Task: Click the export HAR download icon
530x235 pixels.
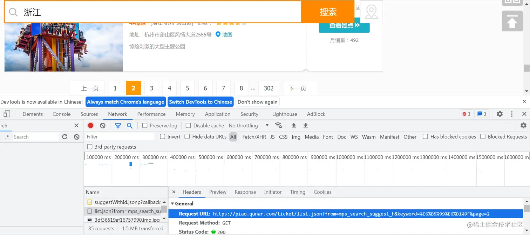Action: coord(306,126)
